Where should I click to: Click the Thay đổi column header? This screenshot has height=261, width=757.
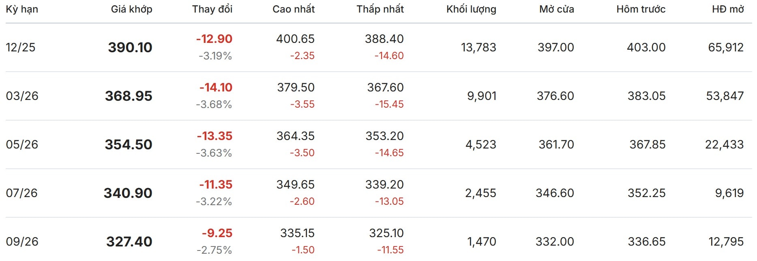tap(212, 9)
